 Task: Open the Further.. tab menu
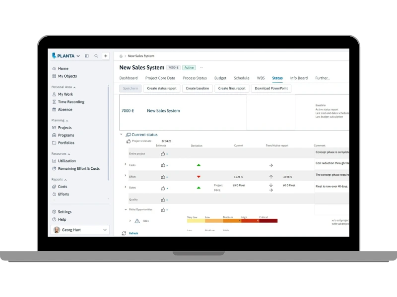(322, 78)
